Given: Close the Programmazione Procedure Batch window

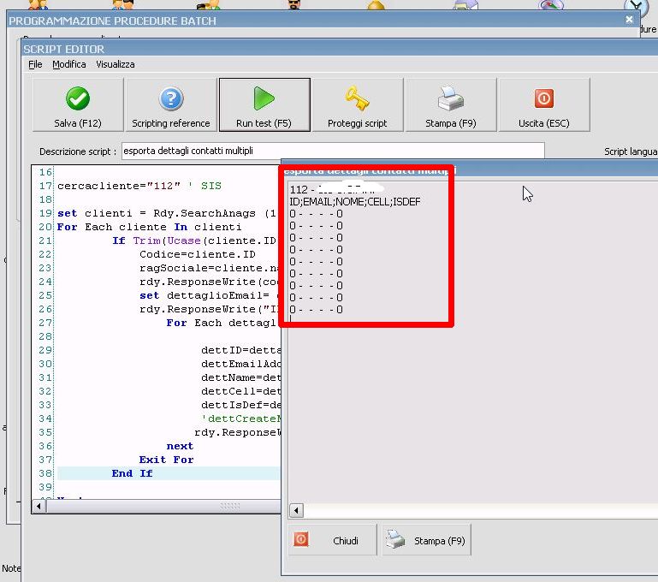Looking at the screenshot, I should 629,20.
